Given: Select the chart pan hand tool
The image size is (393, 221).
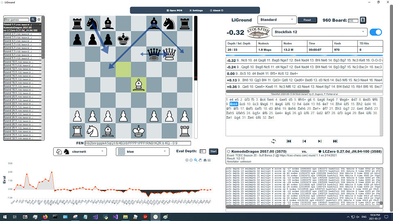Looking at the screenshot, I should pyautogui.click(x=200, y=160).
